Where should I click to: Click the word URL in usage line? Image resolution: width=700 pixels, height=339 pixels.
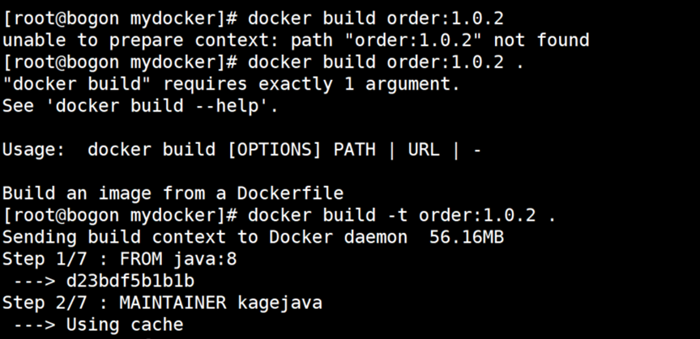click(x=424, y=150)
